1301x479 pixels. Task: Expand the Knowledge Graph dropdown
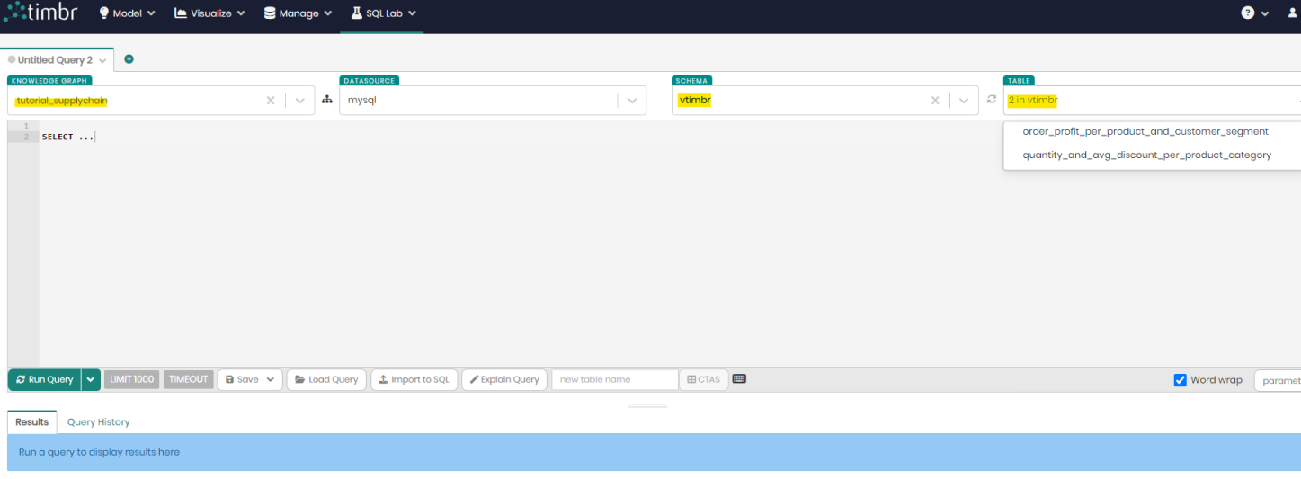[x=300, y=101]
